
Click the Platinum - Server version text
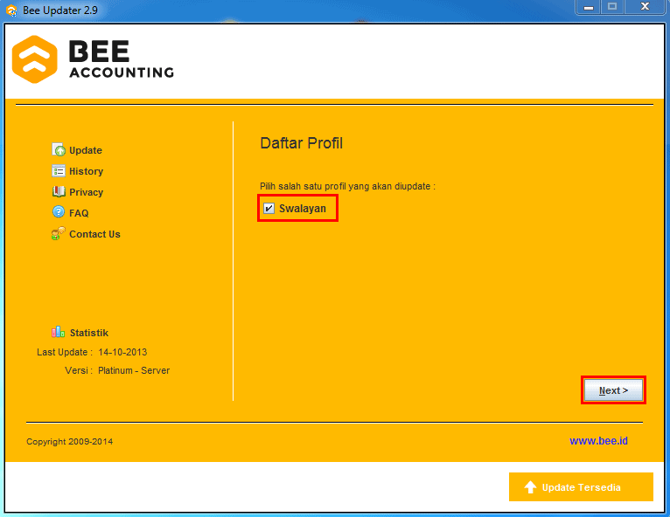click(134, 370)
